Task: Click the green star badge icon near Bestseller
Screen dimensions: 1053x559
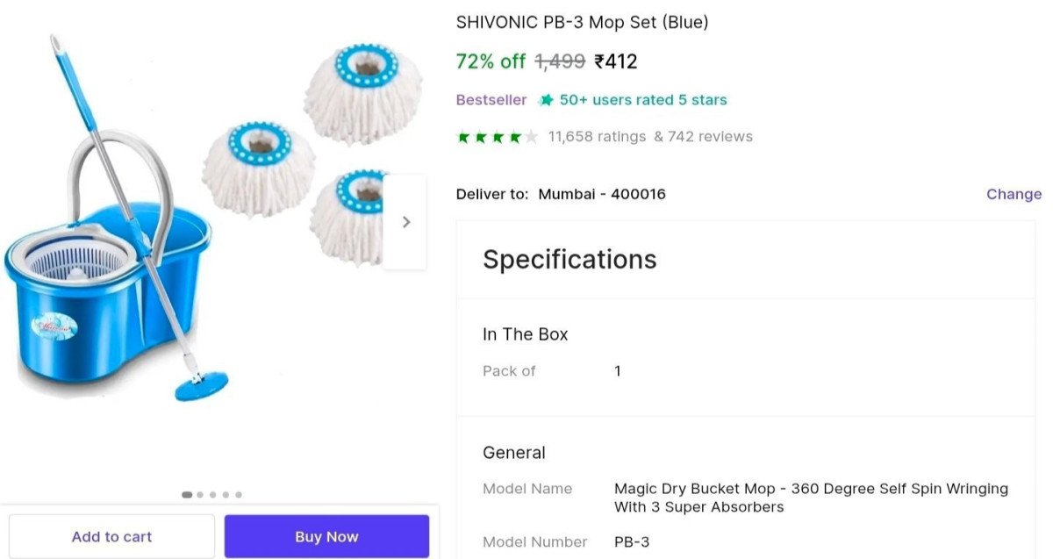Action: (546, 99)
